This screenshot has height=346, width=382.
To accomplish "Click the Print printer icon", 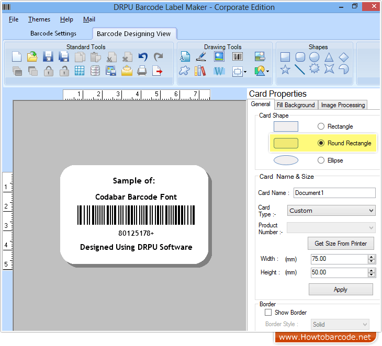I will tap(142, 71).
